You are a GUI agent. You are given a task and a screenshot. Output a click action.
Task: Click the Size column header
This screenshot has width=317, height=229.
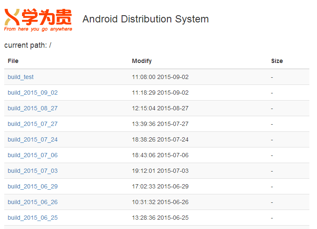[277, 61]
